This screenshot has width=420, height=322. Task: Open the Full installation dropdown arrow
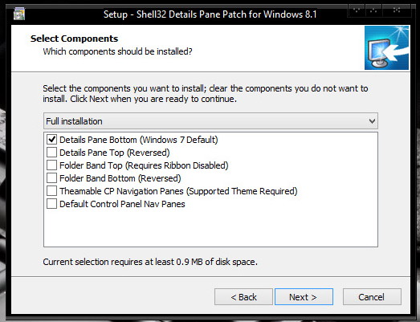[x=372, y=121]
